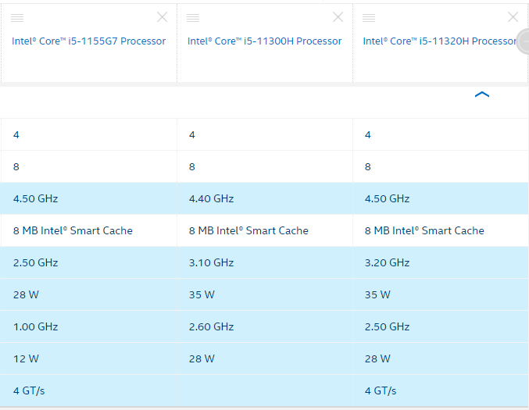The height and width of the screenshot is (410, 529).
Task: Click 4 GT/s value under i5-11320H
Action: click(381, 390)
